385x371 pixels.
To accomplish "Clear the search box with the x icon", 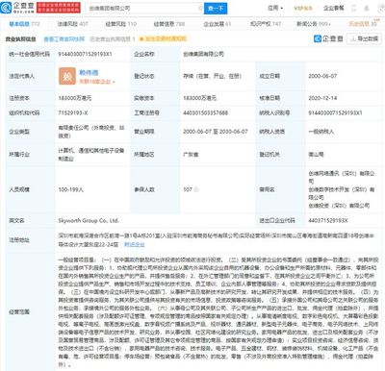I will [x=200, y=8].
